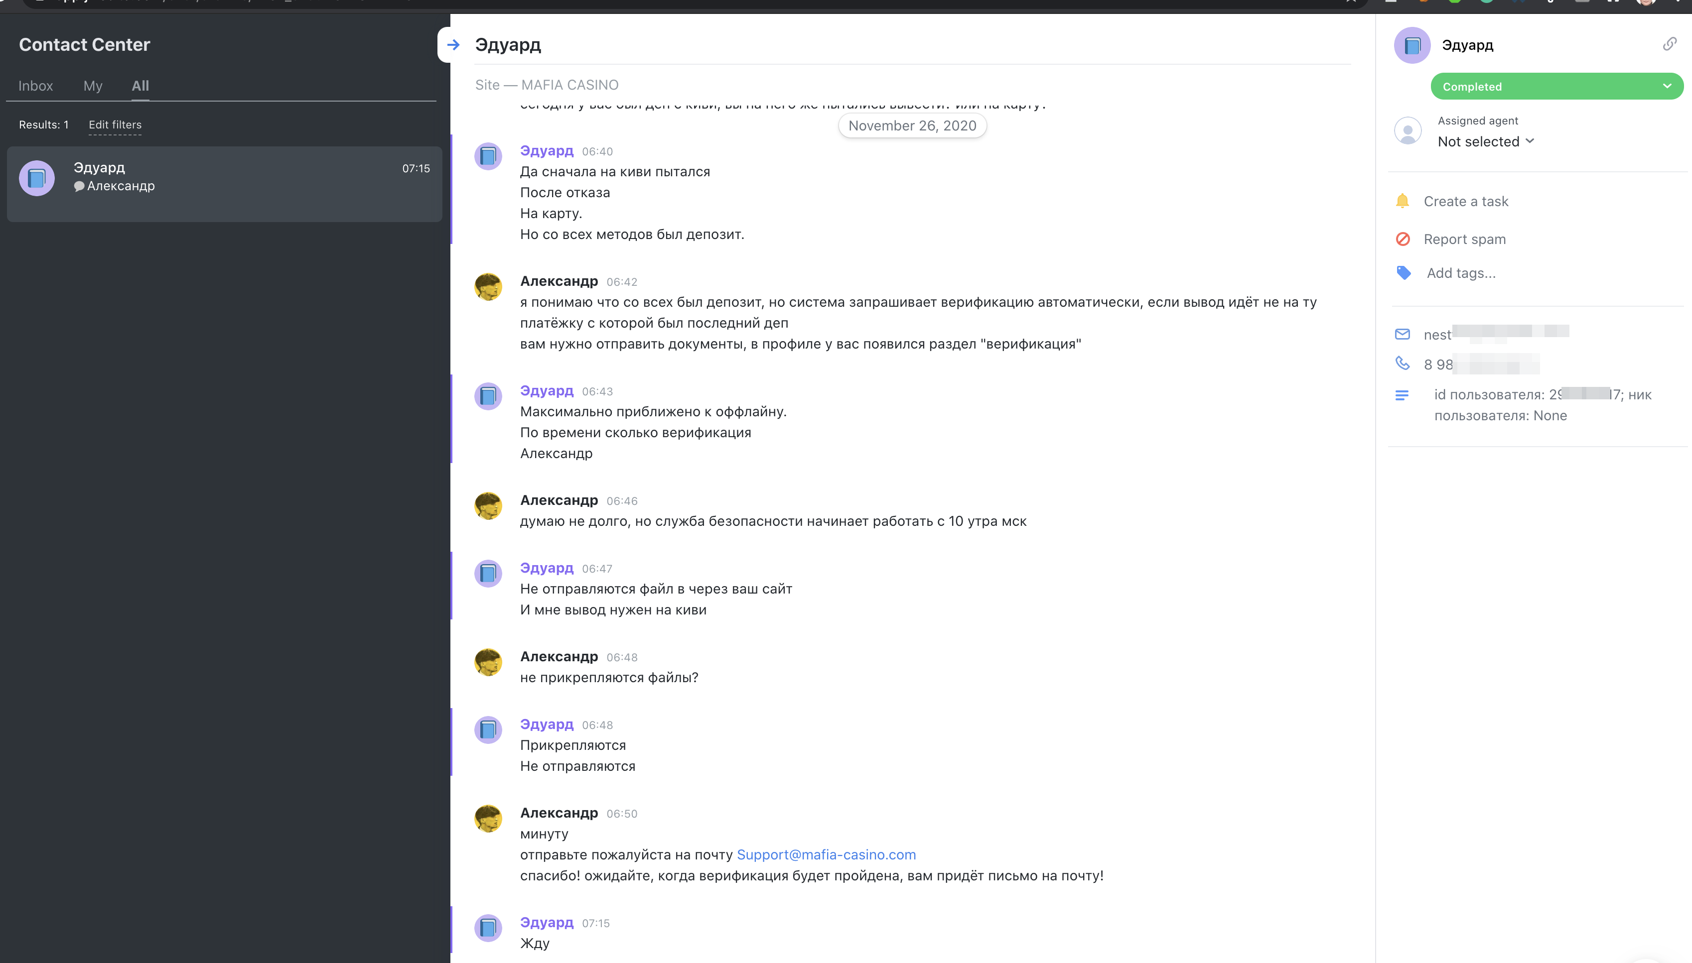Click the Report spam option
This screenshot has height=963, width=1692.
coord(1464,240)
